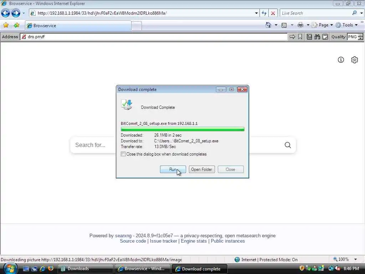The height and width of the screenshot is (274, 365).
Task: Open the Page menu dropdown
Action: coord(322,25)
